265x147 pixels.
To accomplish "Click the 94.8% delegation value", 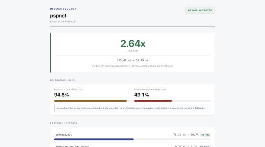I will (x=61, y=95).
